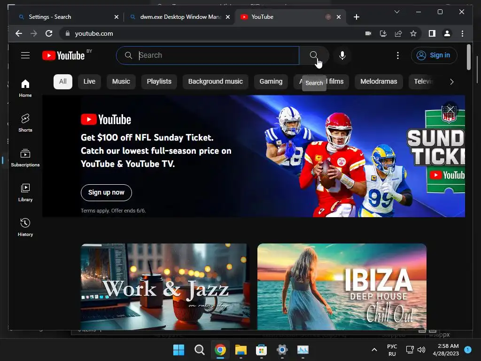Switch the RU input language indicator
This screenshot has height=361, width=481.
(x=392, y=350)
